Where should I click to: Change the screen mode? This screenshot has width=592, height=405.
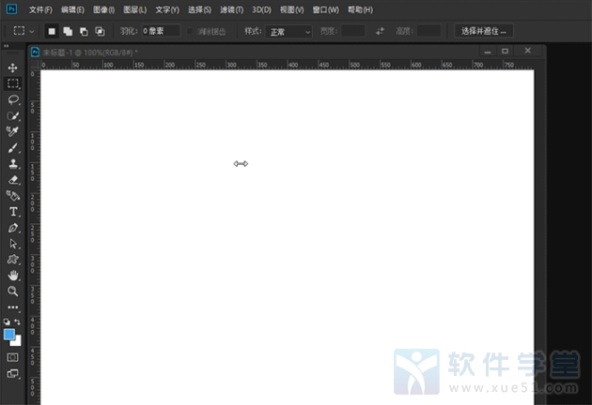click(x=12, y=373)
